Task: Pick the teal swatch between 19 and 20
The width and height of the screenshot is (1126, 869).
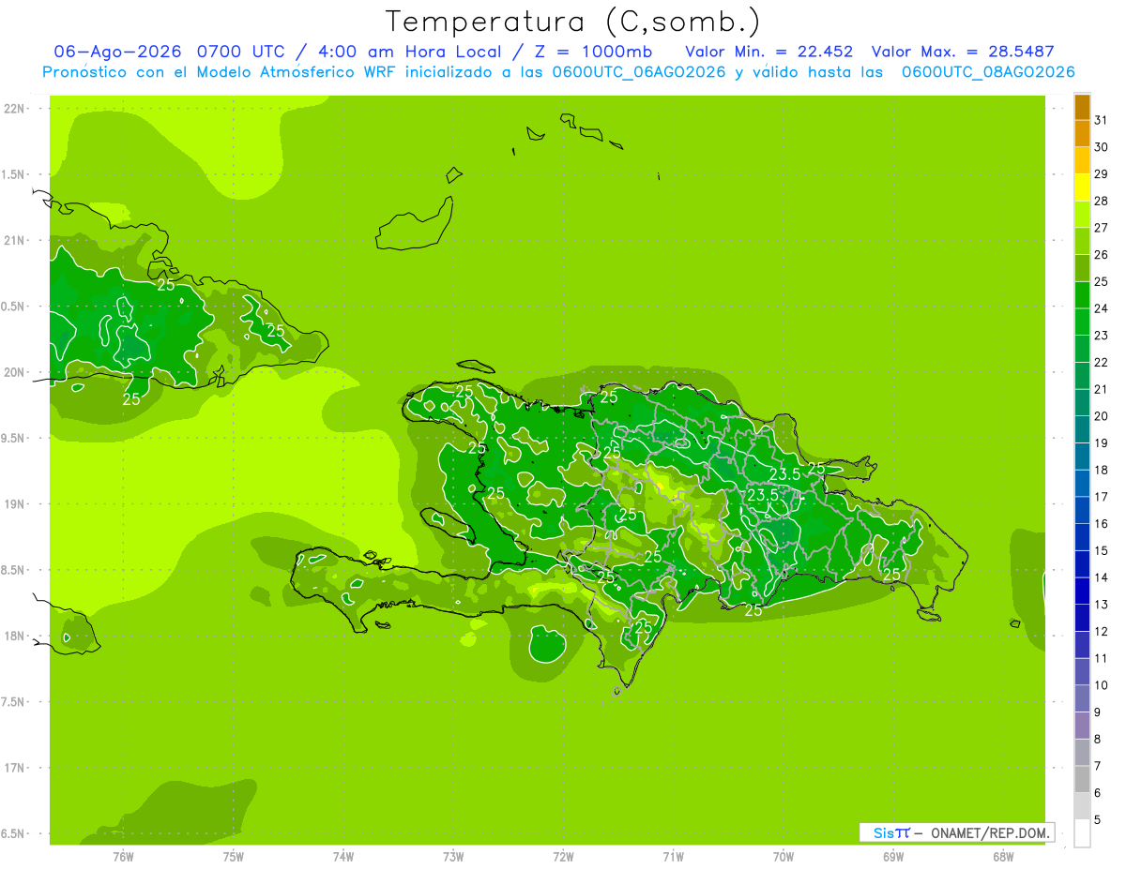Action: click(1082, 429)
